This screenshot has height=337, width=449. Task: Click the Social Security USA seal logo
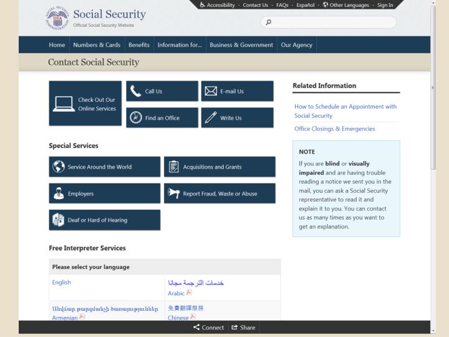pos(57,17)
